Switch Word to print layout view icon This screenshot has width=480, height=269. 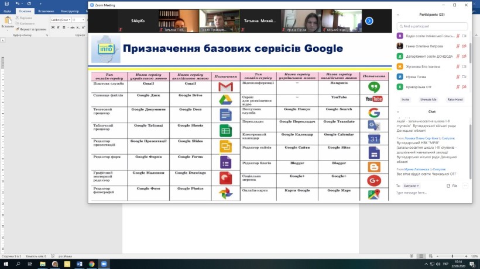point(421,256)
